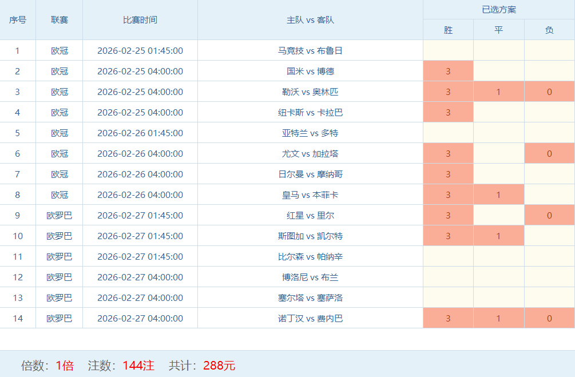Click the 1倍 multiplier value
575x377 pixels.
pyautogui.click(x=65, y=366)
